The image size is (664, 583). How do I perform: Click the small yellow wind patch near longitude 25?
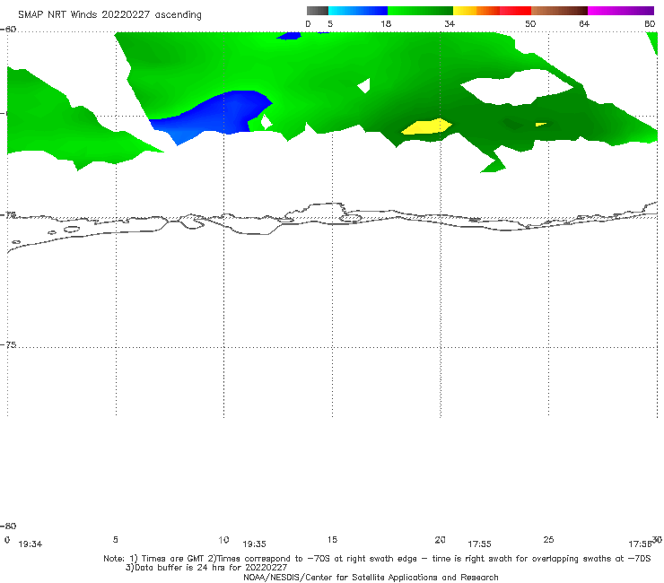[541, 125]
